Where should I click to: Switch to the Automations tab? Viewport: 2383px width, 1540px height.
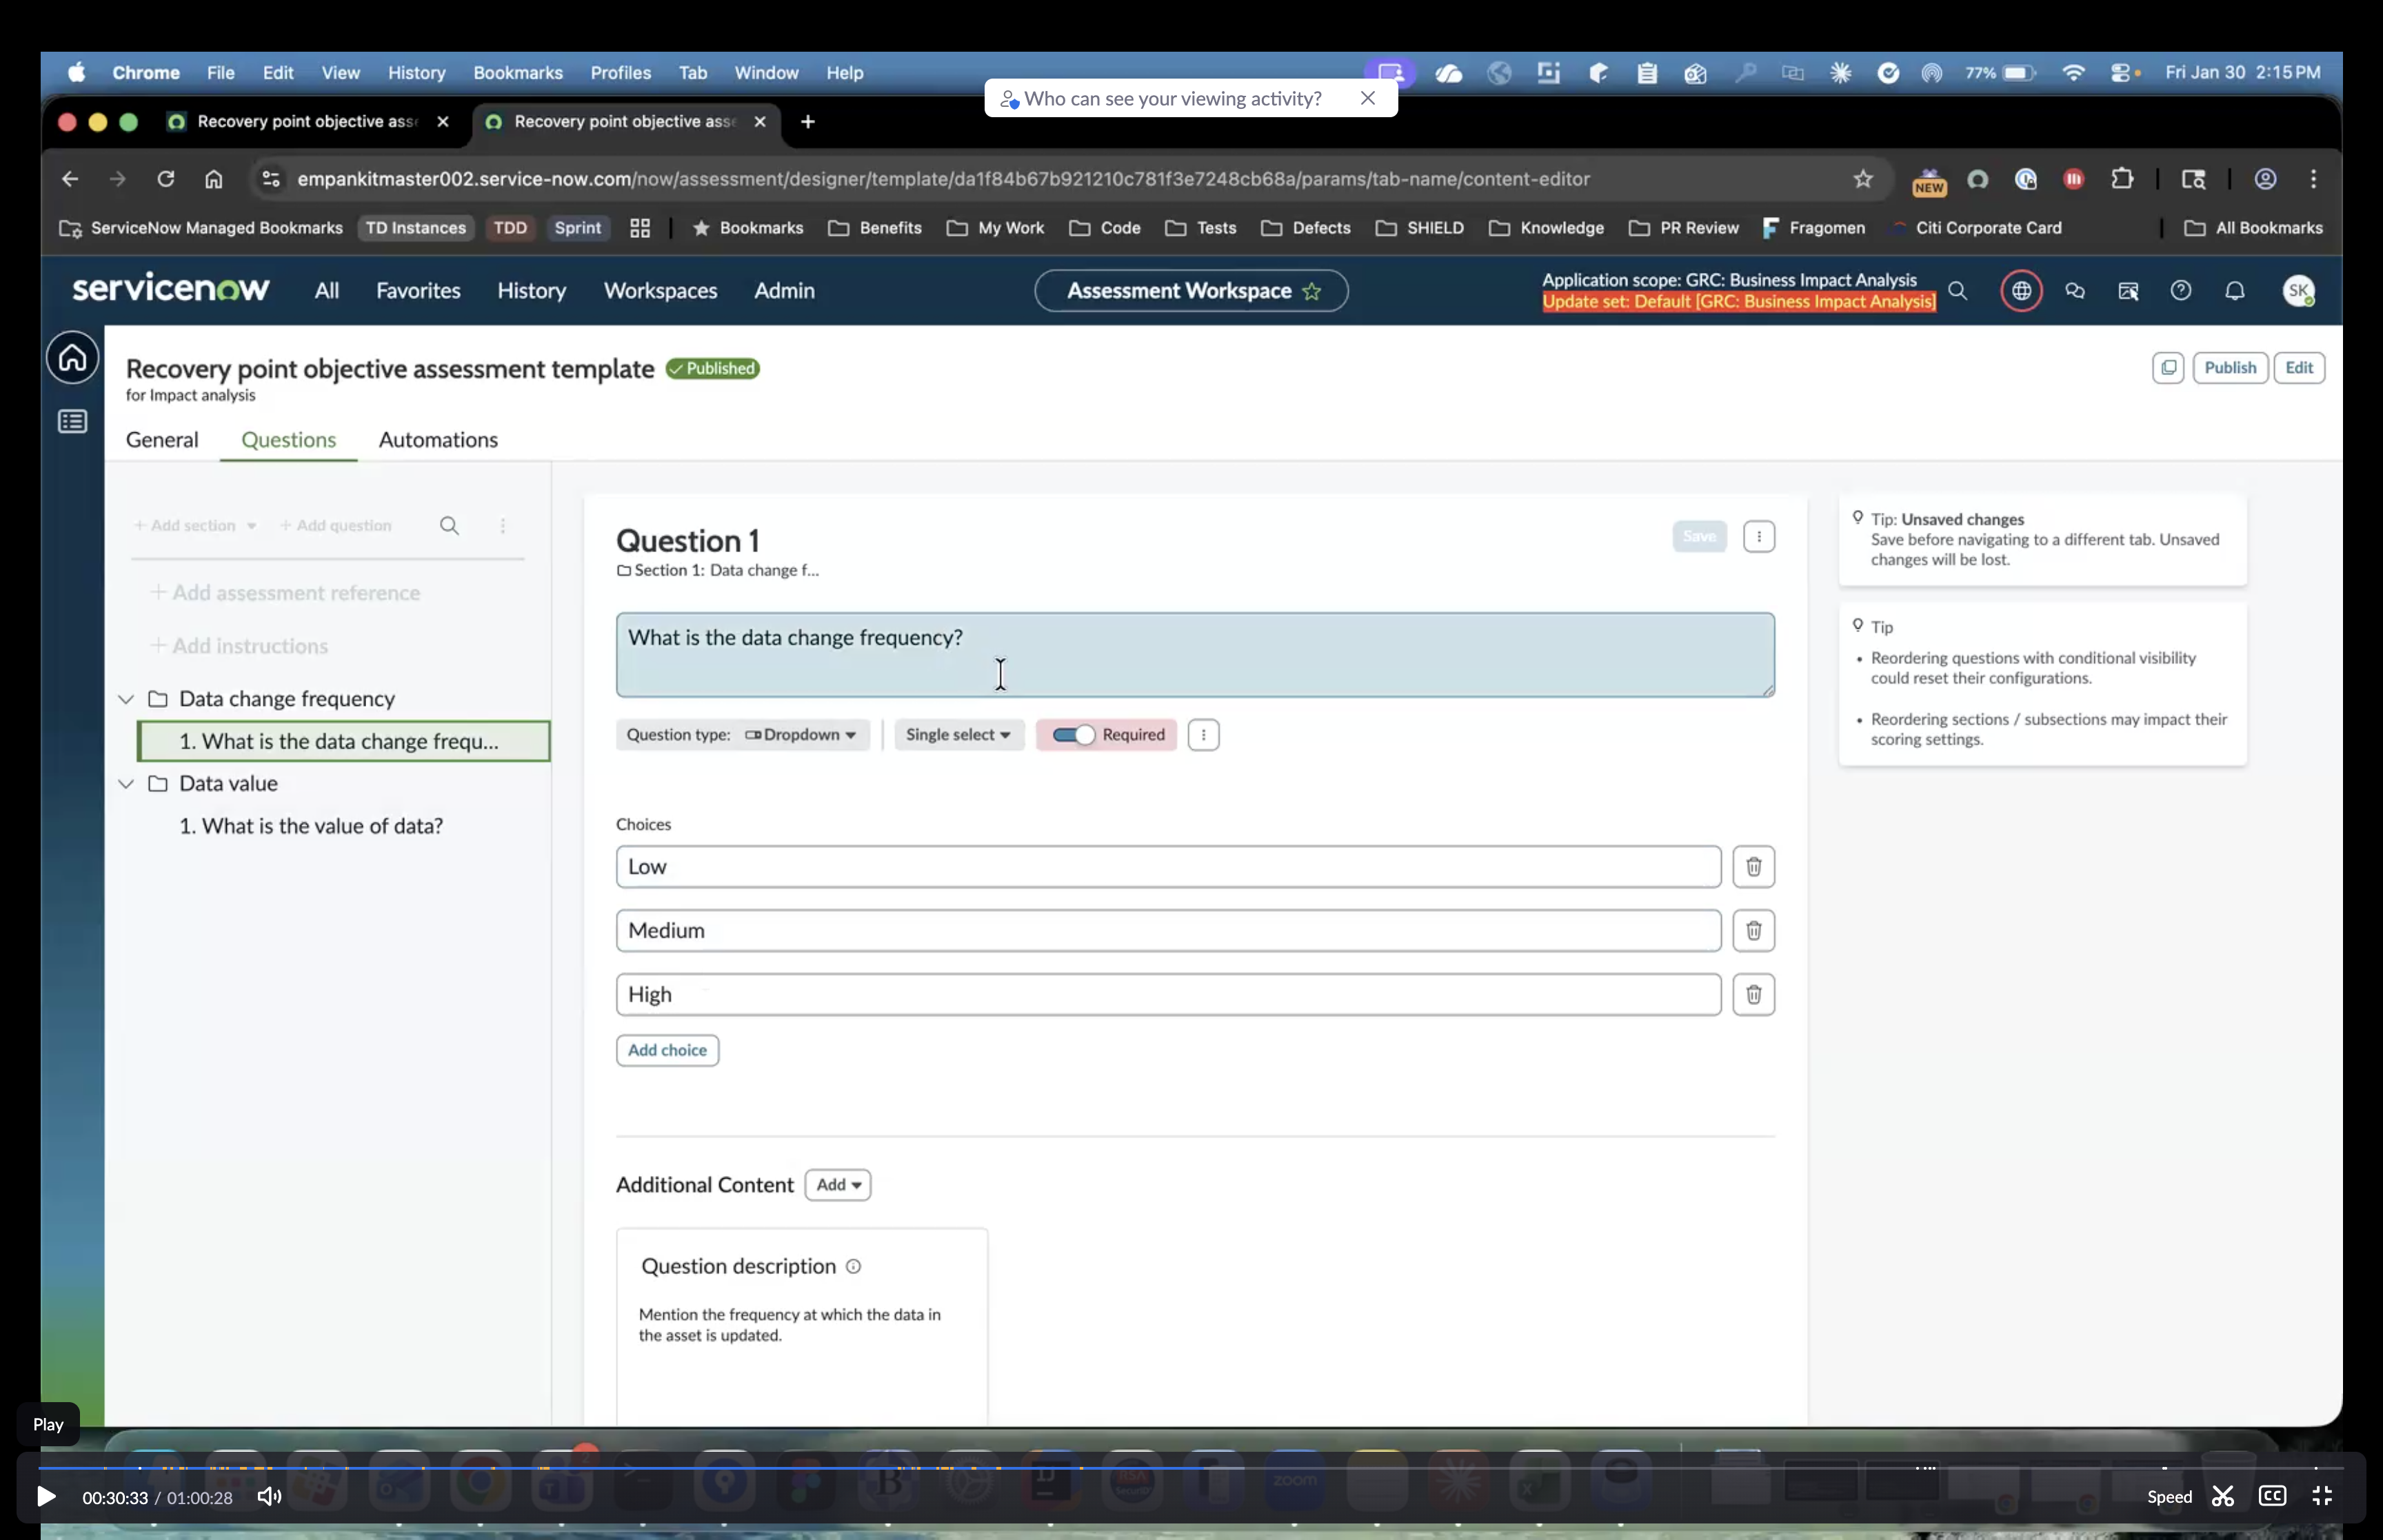tap(438, 440)
